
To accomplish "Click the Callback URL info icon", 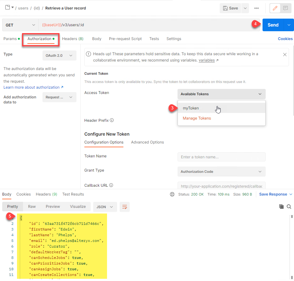I will pyautogui.click(x=111, y=185).
